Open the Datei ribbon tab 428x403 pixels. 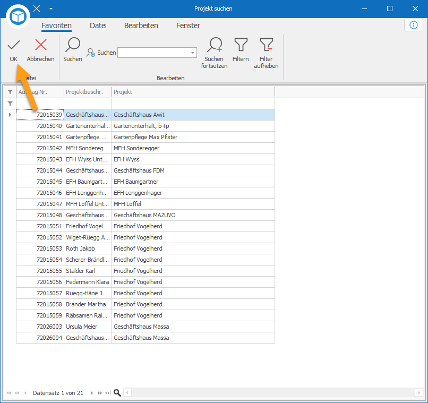[98, 25]
